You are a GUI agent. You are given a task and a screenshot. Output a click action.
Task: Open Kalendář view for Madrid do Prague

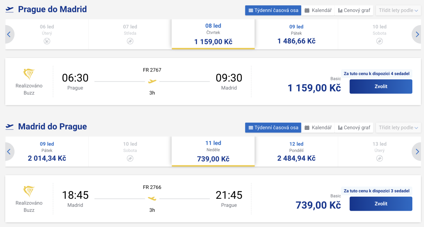318,128
